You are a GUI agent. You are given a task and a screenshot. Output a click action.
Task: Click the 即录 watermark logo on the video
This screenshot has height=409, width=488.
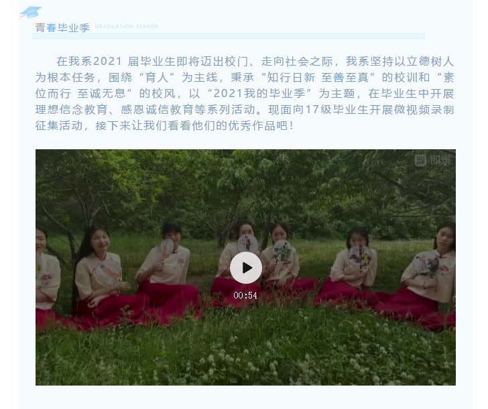point(432,161)
